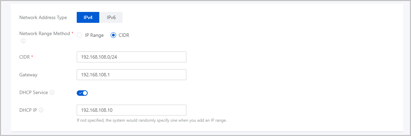
Task: Switch to the IPv6 address type
Action: [x=111, y=17]
